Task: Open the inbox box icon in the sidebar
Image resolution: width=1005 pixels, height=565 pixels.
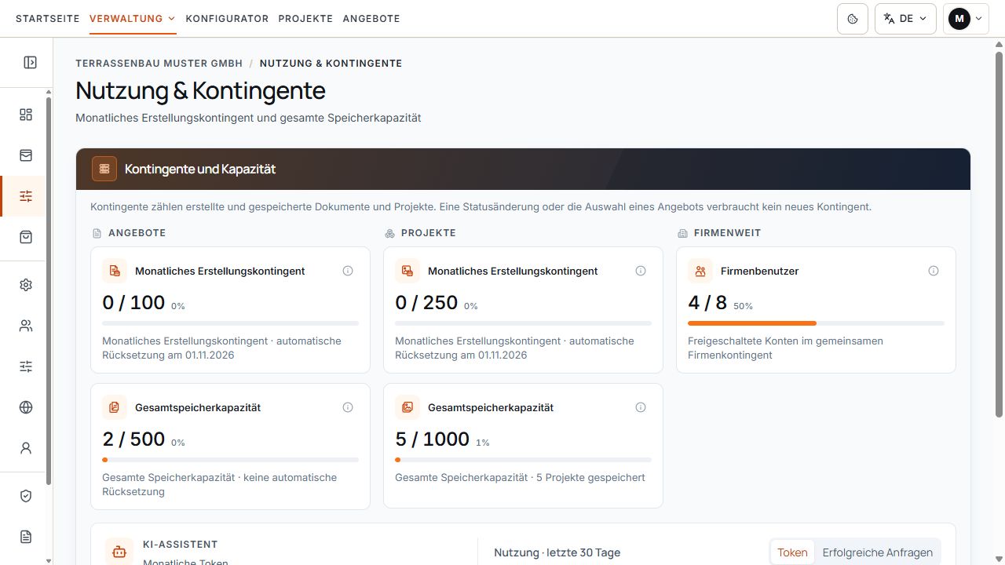Action: click(x=26, y=155)
